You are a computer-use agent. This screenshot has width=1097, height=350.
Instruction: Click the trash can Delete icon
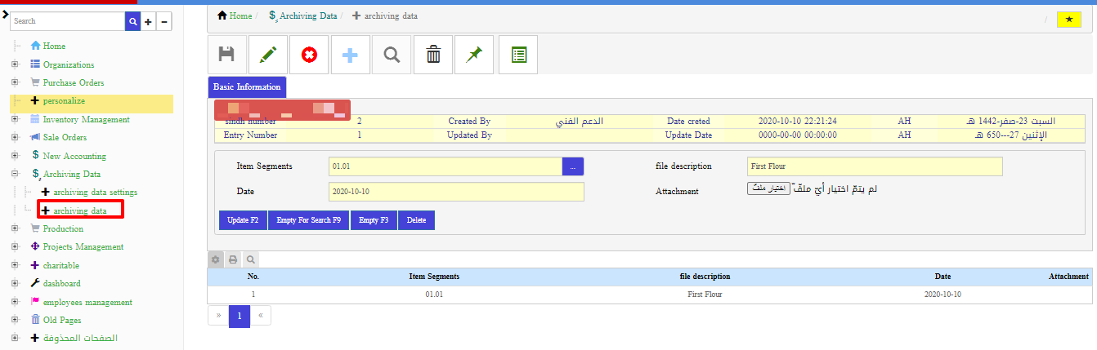(433, 55)
